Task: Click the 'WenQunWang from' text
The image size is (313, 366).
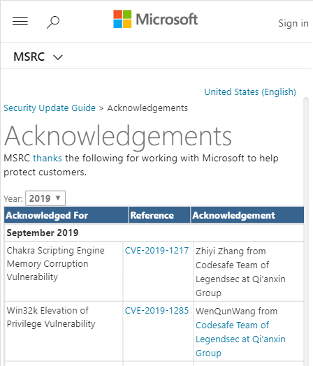Action: [236, 311]
